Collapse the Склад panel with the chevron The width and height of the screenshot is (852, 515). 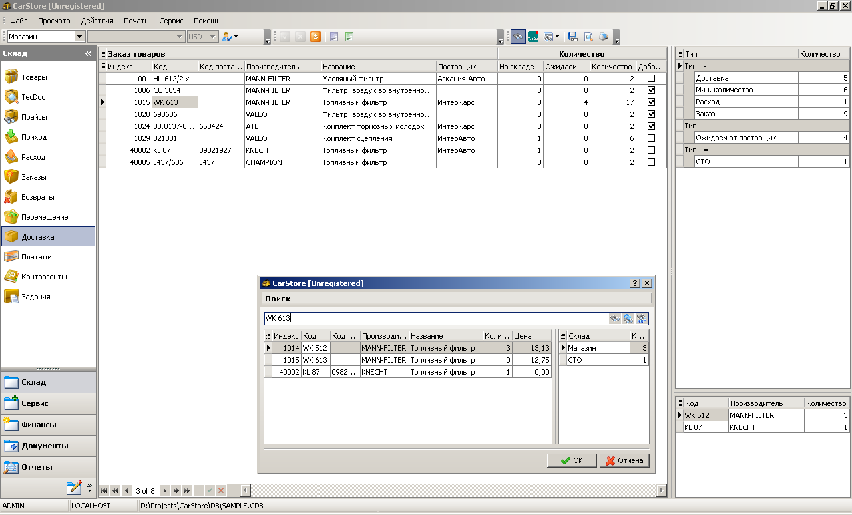click(x=88, y=53)
